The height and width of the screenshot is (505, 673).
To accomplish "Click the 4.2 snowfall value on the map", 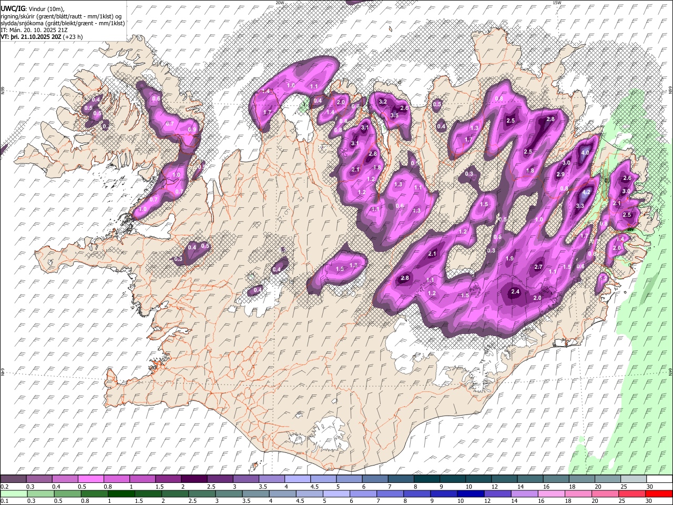I will [587, 193].
